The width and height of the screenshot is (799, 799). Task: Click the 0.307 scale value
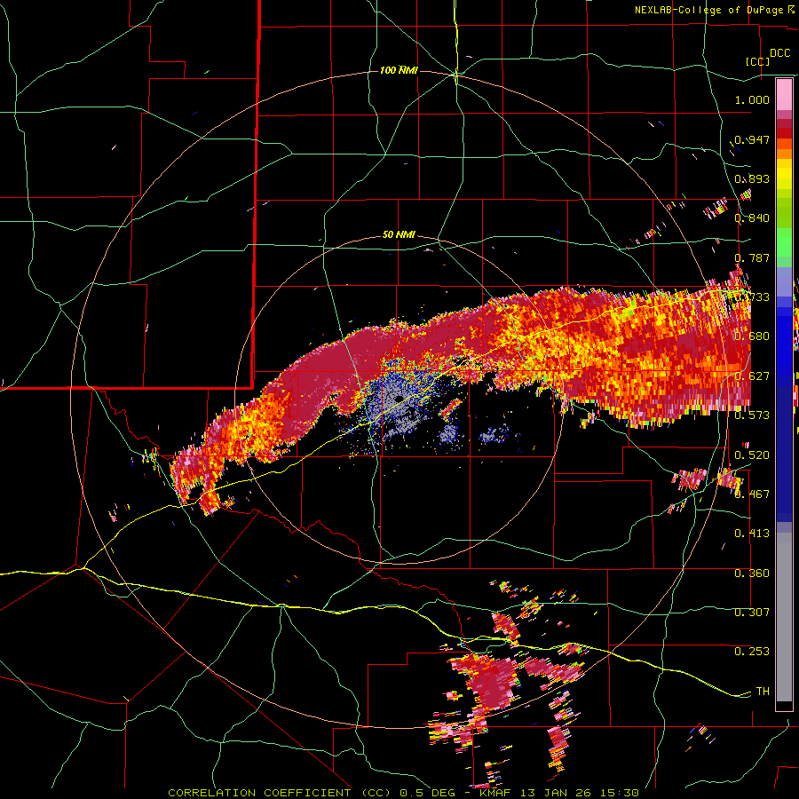[752, 613]
